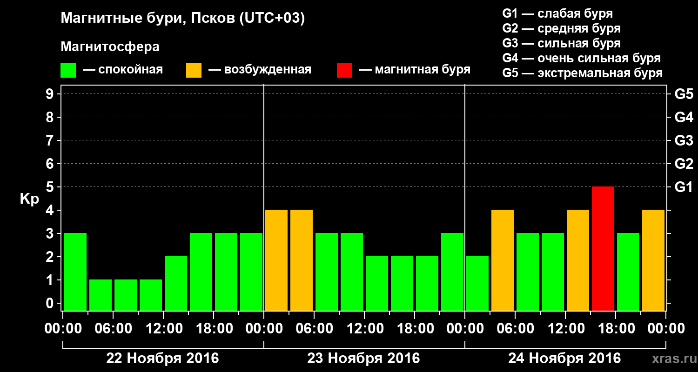Image resolution: width=698 pixels, height=372 pixels.
Task: Click the 'G5 — экстремальная буря' legend line
Action: pyautogui.click(x=583, y=73)
